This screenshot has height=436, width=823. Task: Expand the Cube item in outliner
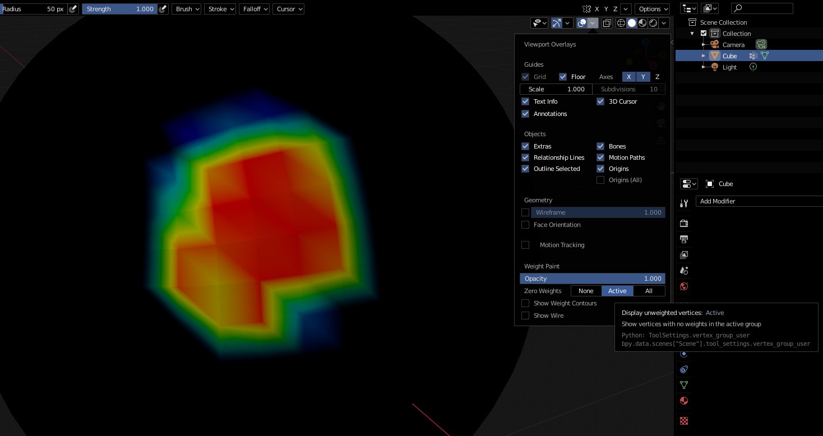pos(704,55)
